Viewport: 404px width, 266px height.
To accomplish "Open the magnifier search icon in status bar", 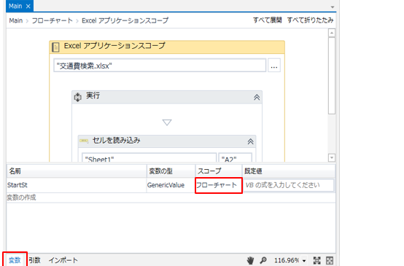I will point(263,260).
